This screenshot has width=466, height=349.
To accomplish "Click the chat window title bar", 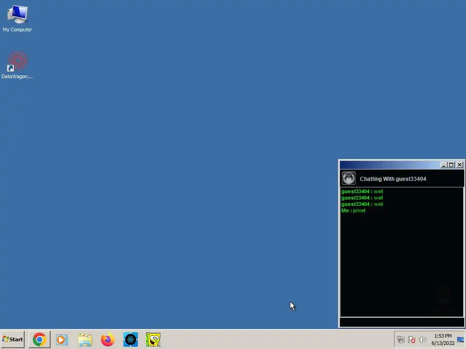I will tap(390, 165).
